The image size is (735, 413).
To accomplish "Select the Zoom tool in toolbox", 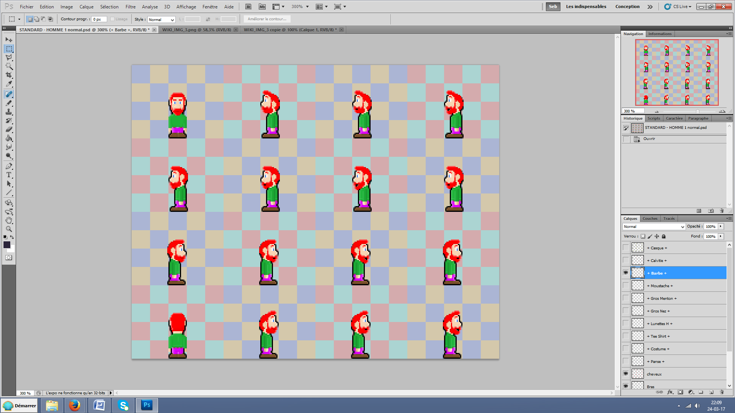I will click(x=9, y=229).
